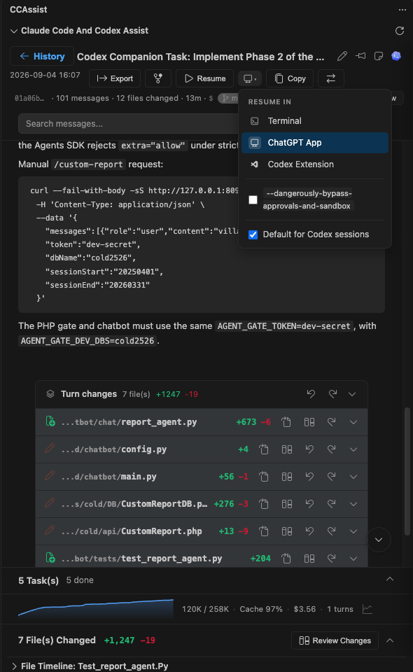Viewport: 413px width, 672px height.
Task: Undo changes to config.py
Action: [x=309, y=449]
